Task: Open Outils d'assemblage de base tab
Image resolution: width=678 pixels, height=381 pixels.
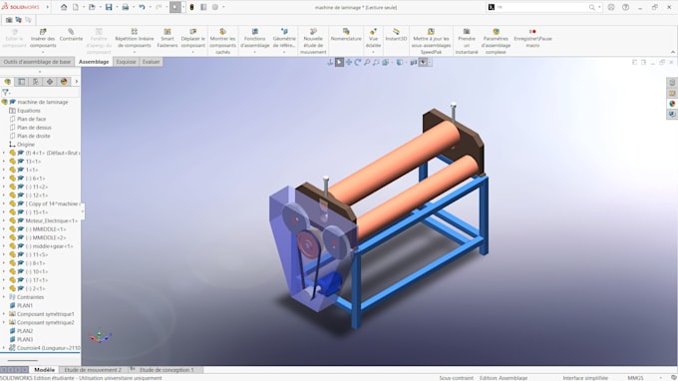Action: point(37,62)
